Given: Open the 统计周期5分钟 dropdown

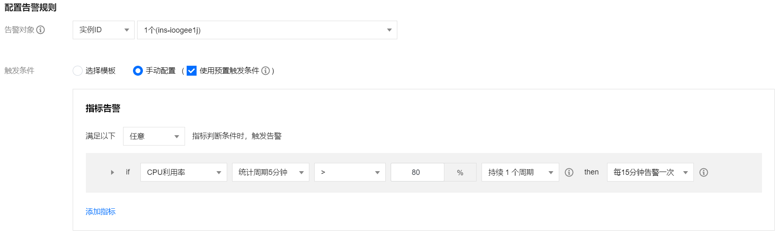Looking at the screenshot, I should (x=271, y=172).
